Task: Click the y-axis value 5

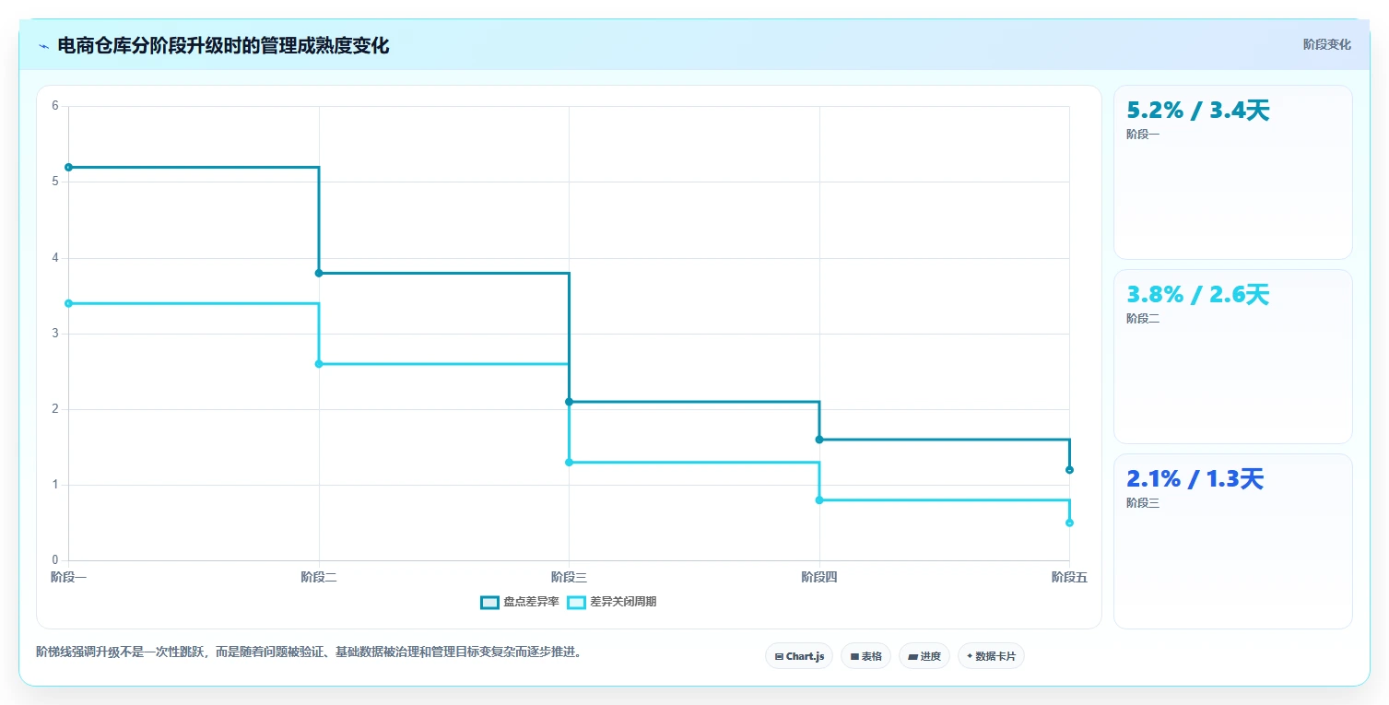Action: pos(55,182)
